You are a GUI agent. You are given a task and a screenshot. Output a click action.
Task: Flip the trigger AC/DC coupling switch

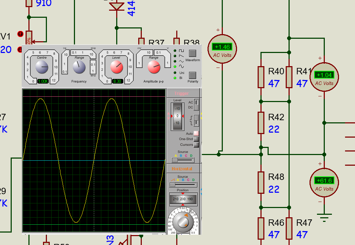pos(196,105)
